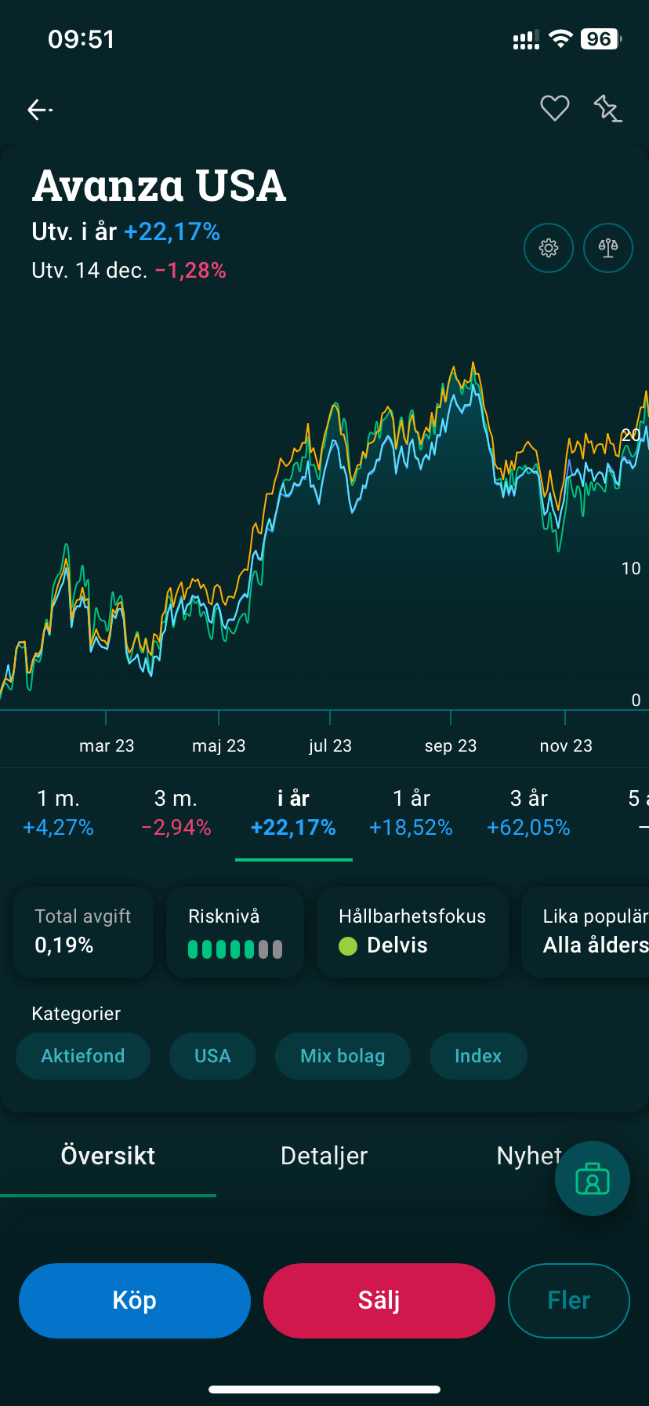Select the 3 m. period
Image resolution: width=649 pixels, height=1406 pixels.
click(176, 813)
